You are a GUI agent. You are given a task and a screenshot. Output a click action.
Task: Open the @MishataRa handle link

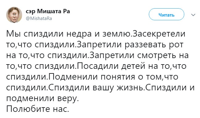(39, 18)
